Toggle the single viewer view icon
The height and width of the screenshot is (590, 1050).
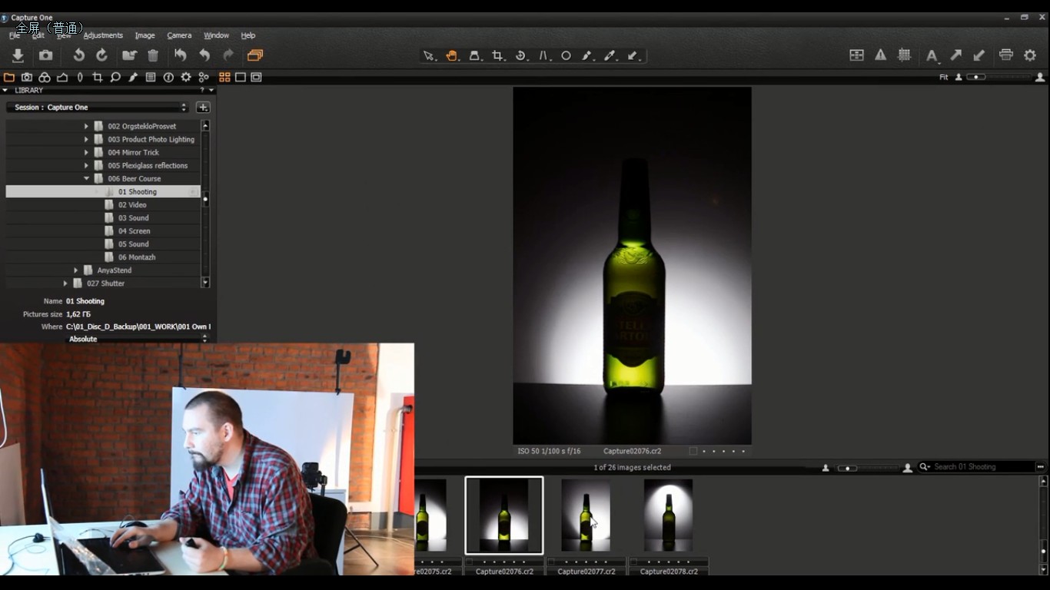pyautogui.click(x=241, y=78)
